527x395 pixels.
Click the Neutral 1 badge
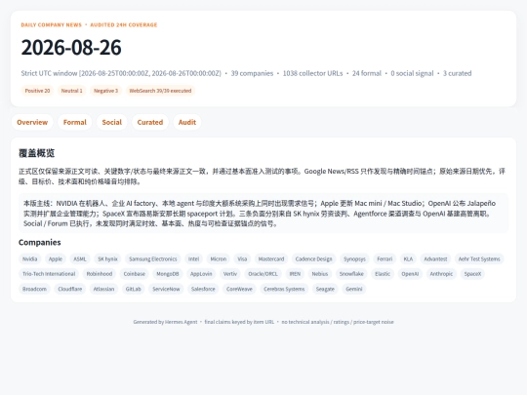[x=71, y=91]
